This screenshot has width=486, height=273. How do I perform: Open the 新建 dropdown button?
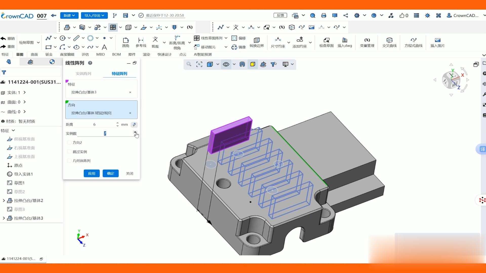click(69, 15)
